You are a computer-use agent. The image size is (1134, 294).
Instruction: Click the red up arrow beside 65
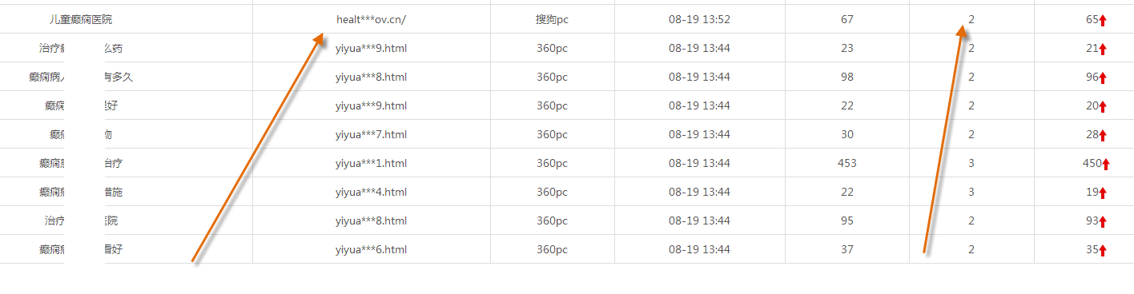point(1103,20)
